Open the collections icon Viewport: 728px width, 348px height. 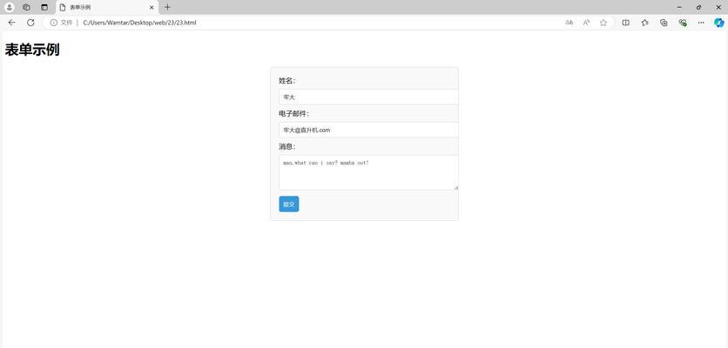pyautogui.click(x=664, y=23)
